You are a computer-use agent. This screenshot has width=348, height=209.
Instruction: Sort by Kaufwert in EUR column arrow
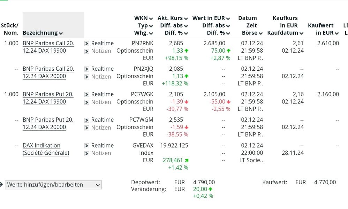coord(336,33)
